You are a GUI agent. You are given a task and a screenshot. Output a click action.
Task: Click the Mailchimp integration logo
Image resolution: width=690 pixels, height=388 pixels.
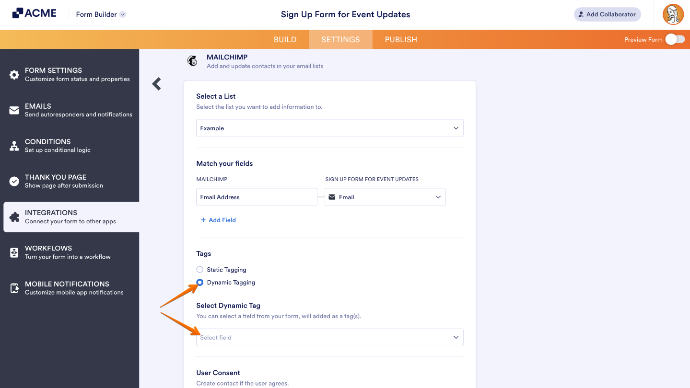[x=192, y=61]
